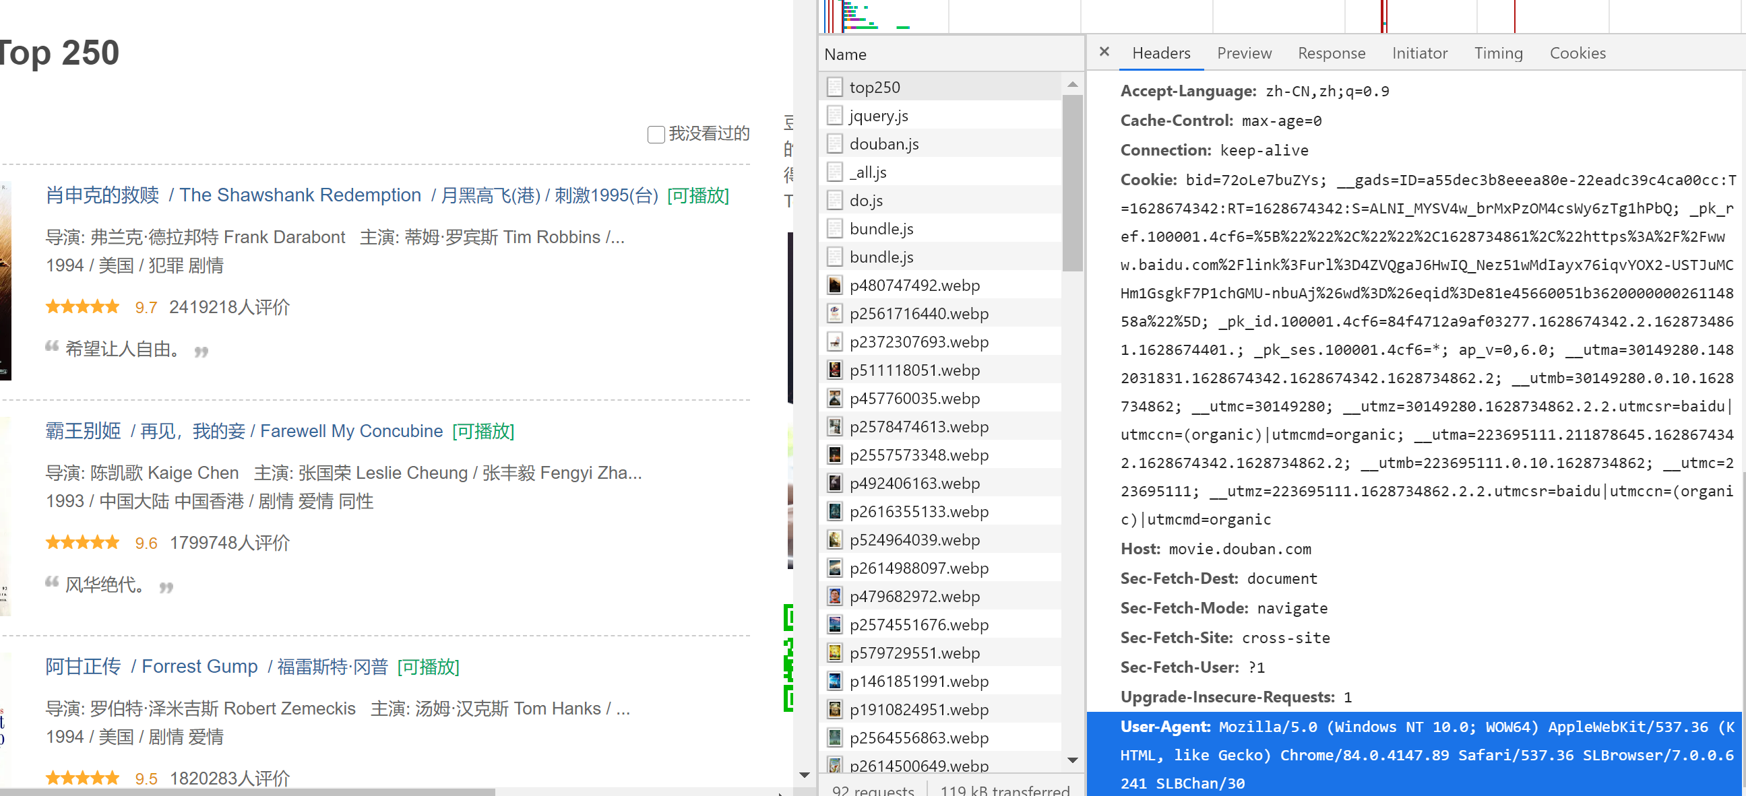This screenshot has height=796, width=1746.
Task: Select the p2561716440.webp thumbnail icon
Action: [x=834, y=314]
